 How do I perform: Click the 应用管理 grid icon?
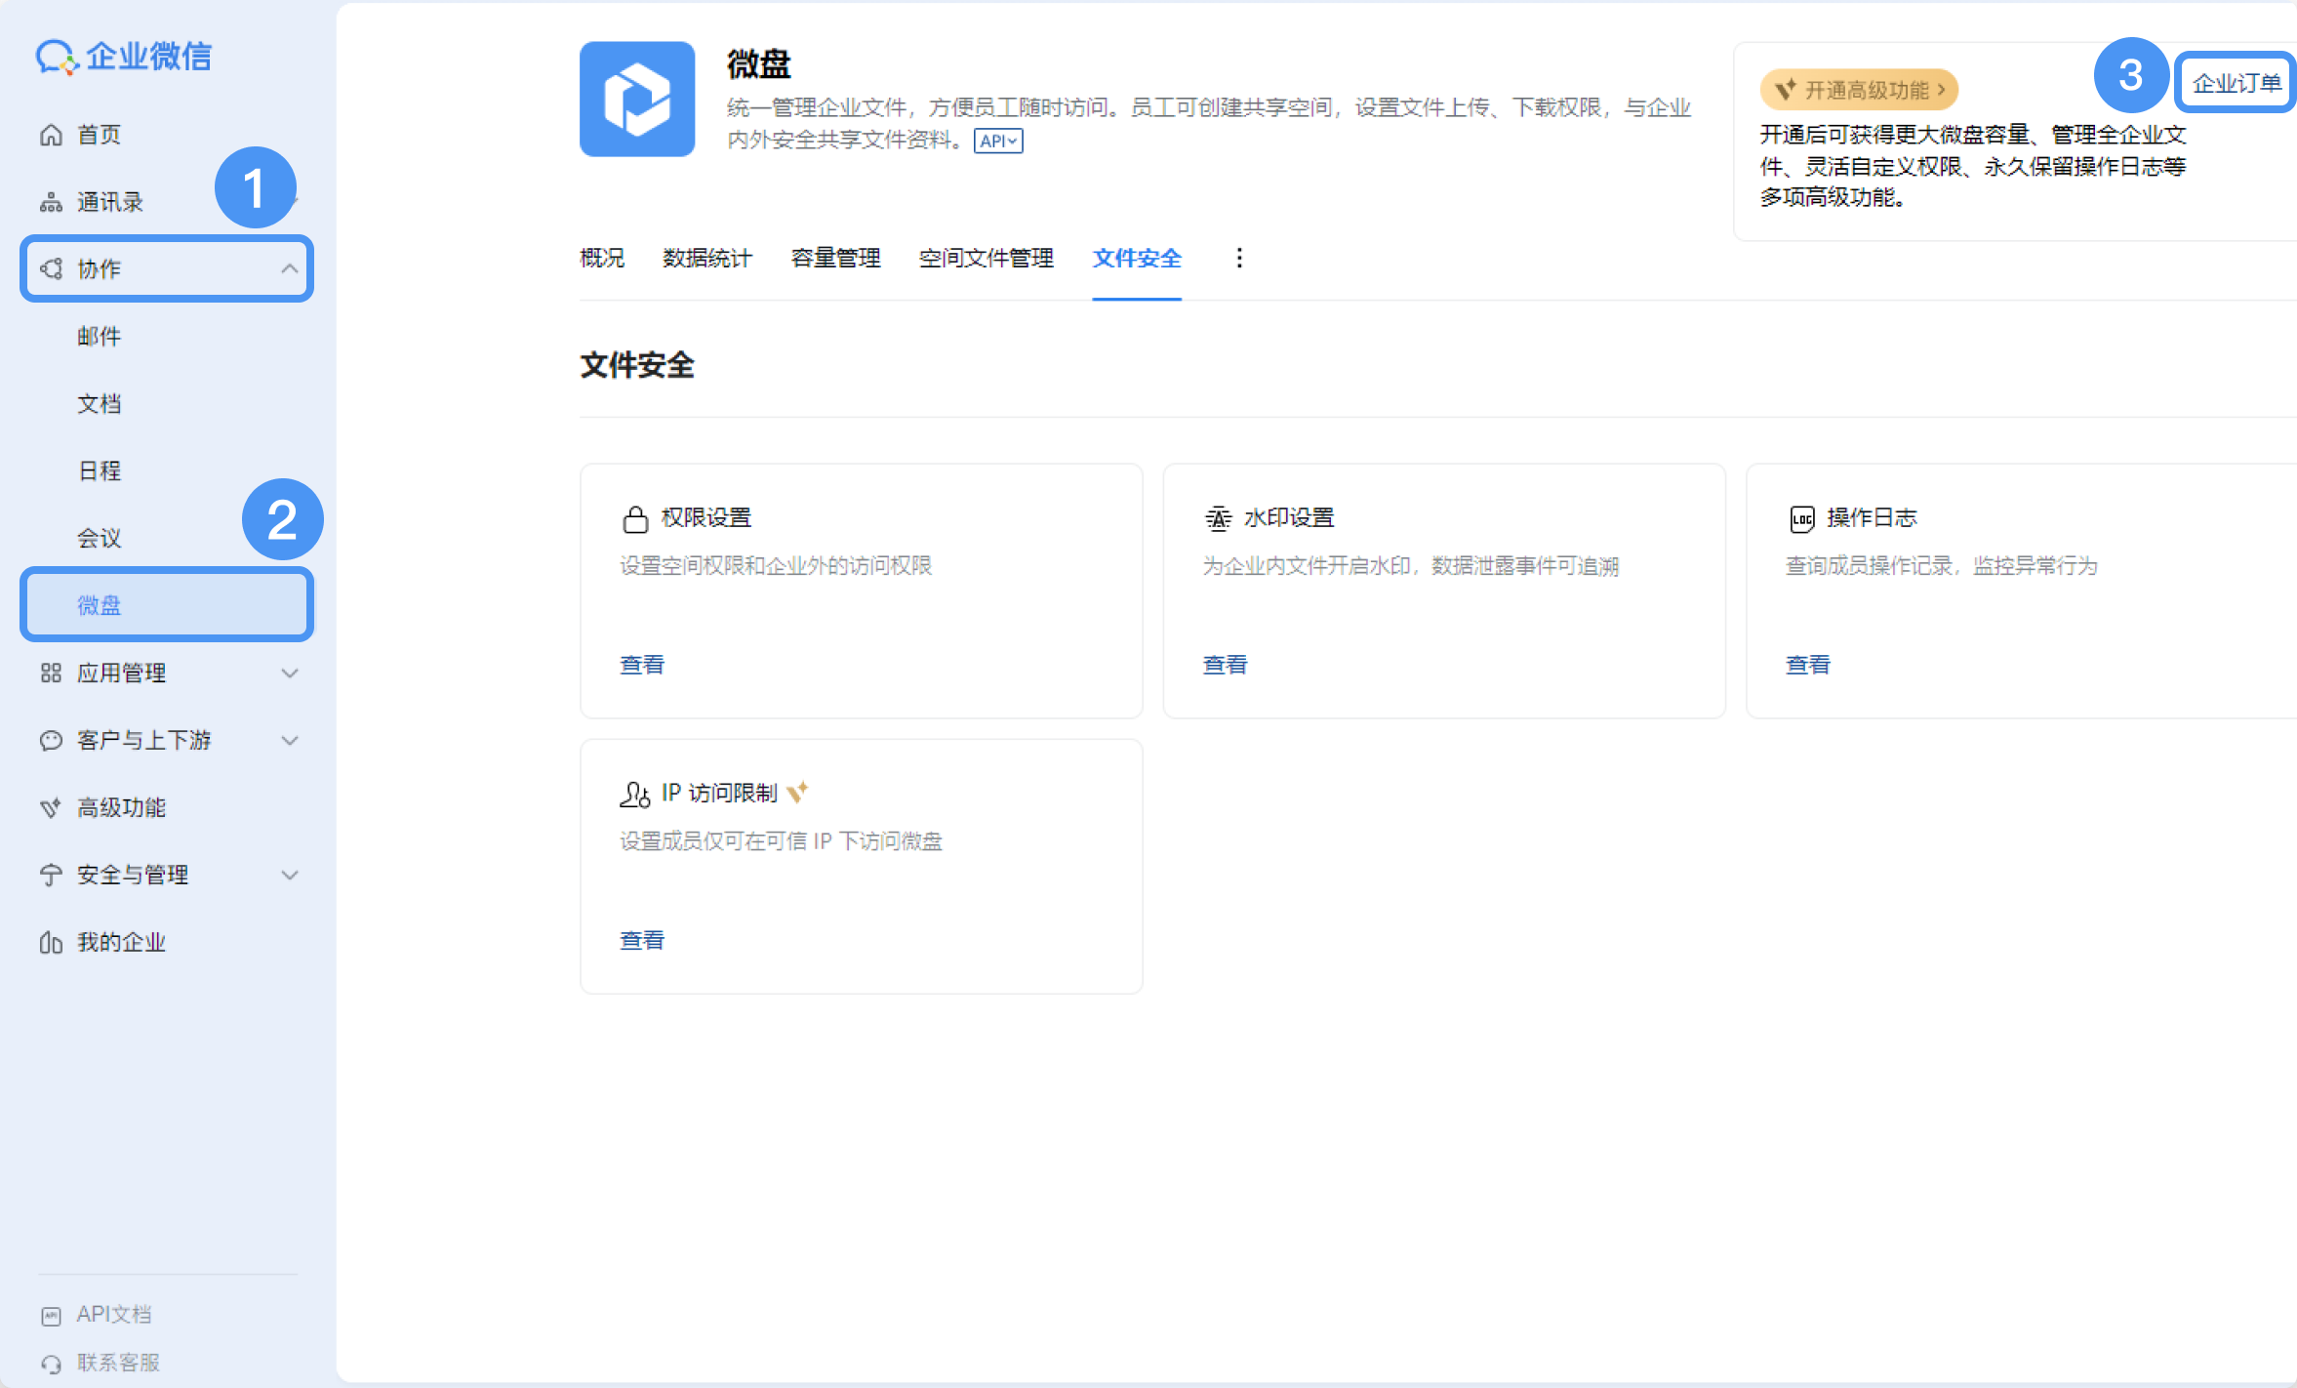[x=51, y=673]
